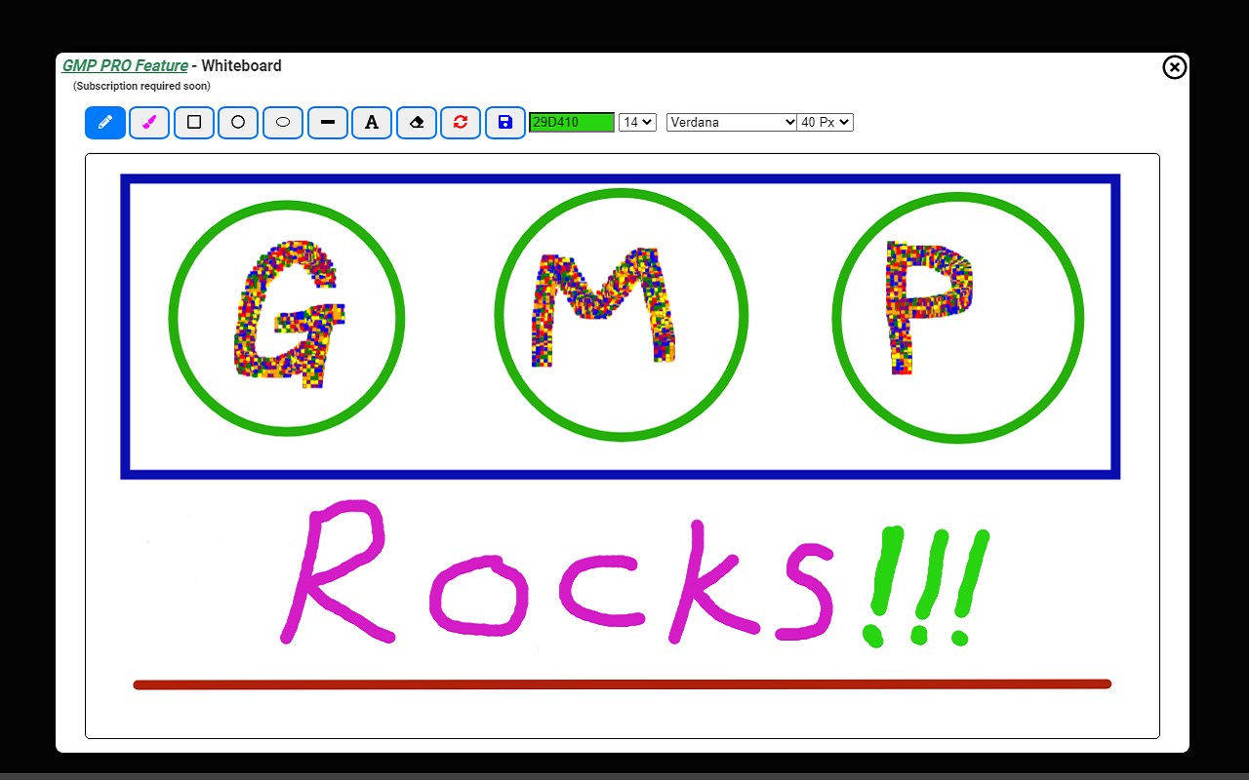Screen dimensions: 1249x780
Task: Click the letter G in first circle
Action: [290, 314]
